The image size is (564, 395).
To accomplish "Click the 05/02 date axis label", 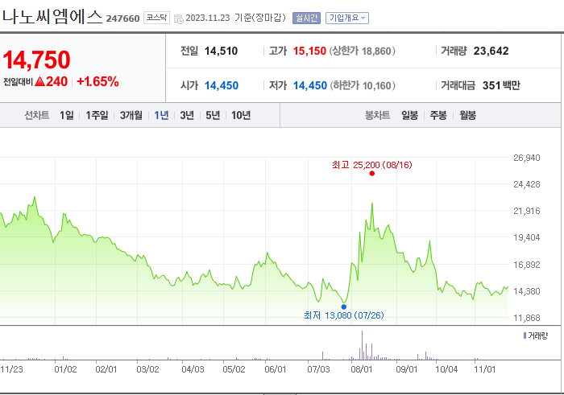I will point(234,369).
